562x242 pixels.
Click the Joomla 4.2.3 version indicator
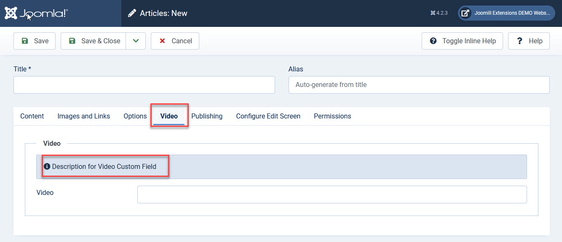(x=439, y=13)
